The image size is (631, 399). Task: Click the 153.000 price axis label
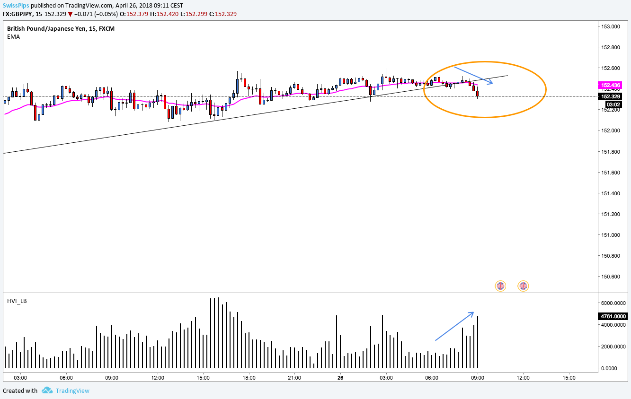[x=611, y=26]
